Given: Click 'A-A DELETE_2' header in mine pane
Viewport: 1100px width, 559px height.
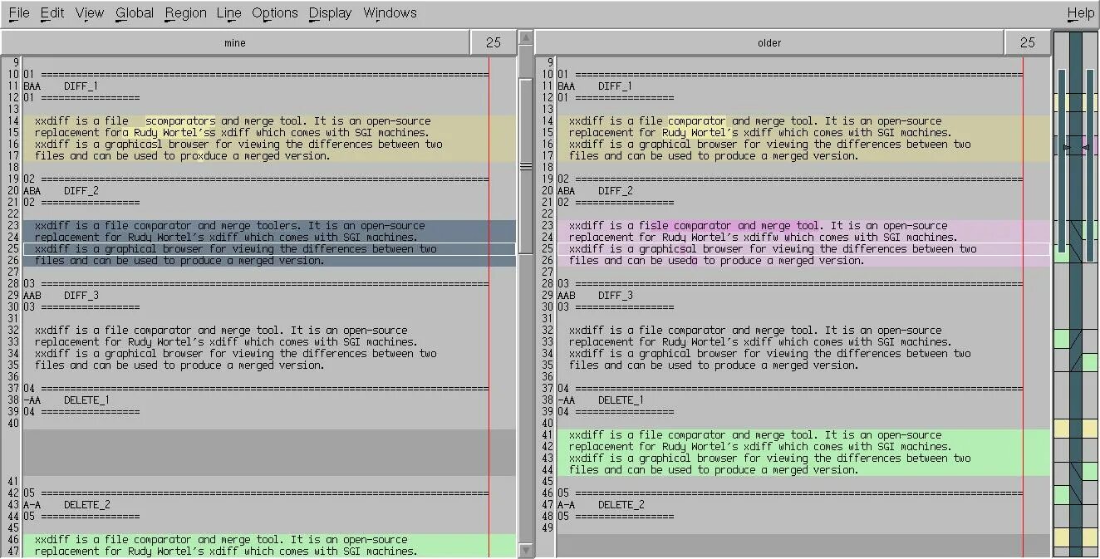Looking at the screenshot, I should point(66,505).
